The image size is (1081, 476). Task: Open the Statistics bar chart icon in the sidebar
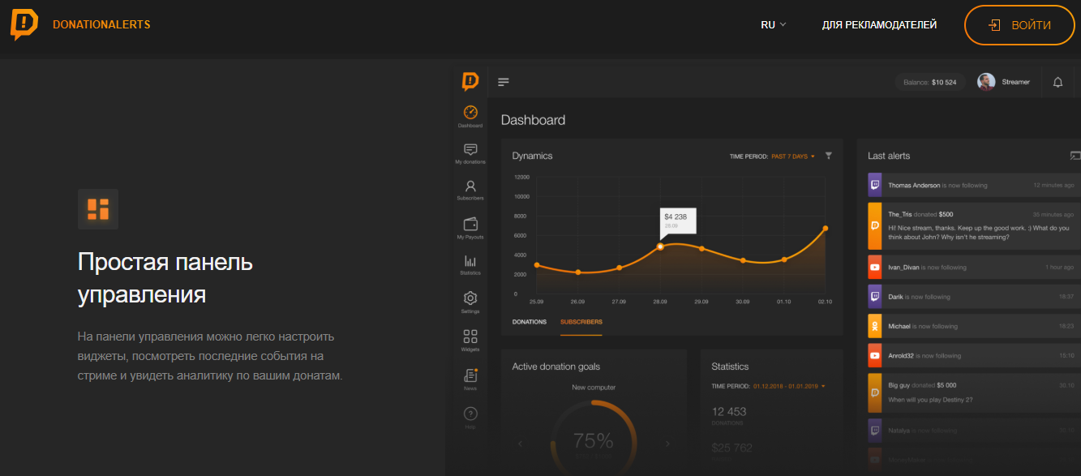(470, 261)
